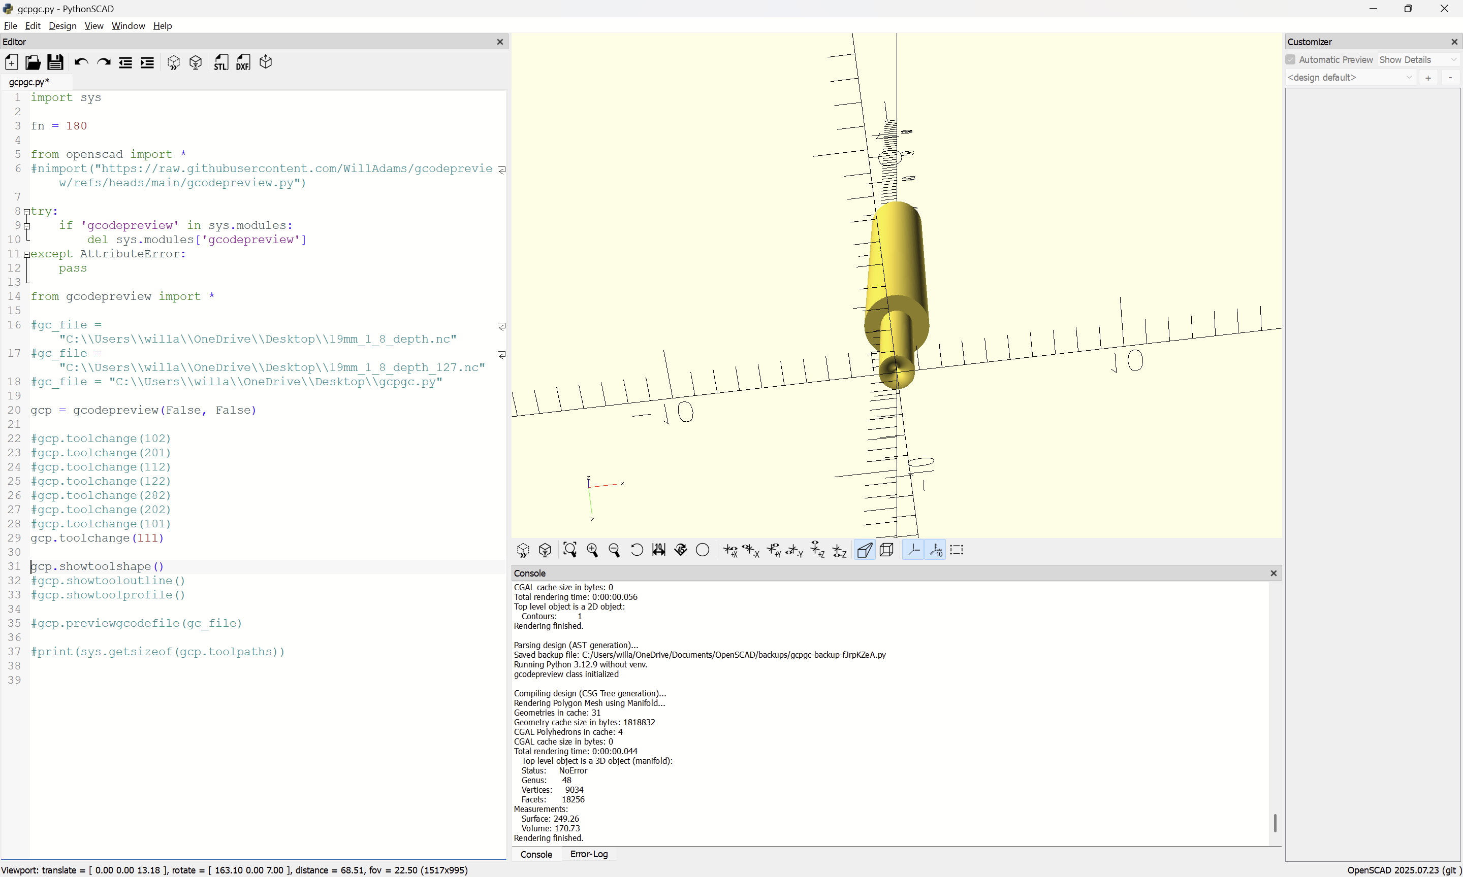Click the View All icon under viewport

click(x=569, y=550)
